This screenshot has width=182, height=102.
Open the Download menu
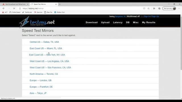(92, 22)
